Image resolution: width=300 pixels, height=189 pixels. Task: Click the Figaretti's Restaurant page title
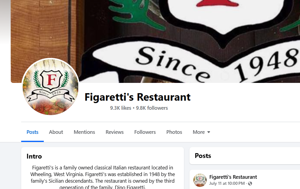coord(137,97)
